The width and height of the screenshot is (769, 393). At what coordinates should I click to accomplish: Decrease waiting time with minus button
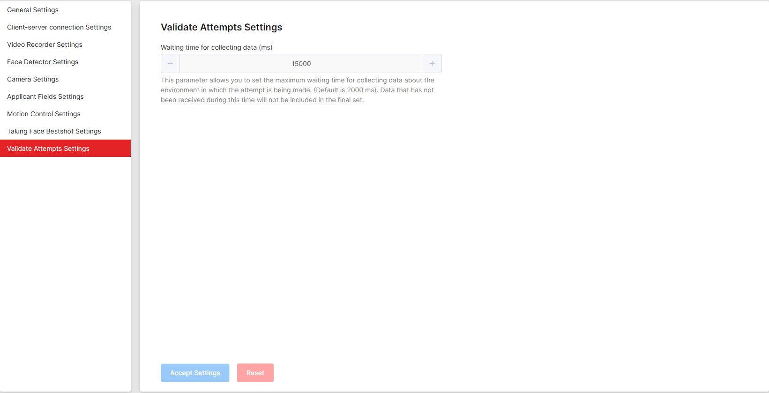click(170, 64)
